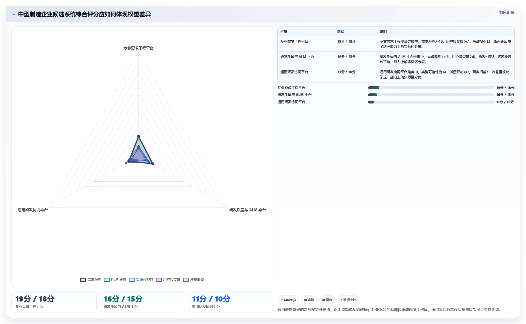Click the 19分 / 18分 value beside progress bar

(505, 88)
